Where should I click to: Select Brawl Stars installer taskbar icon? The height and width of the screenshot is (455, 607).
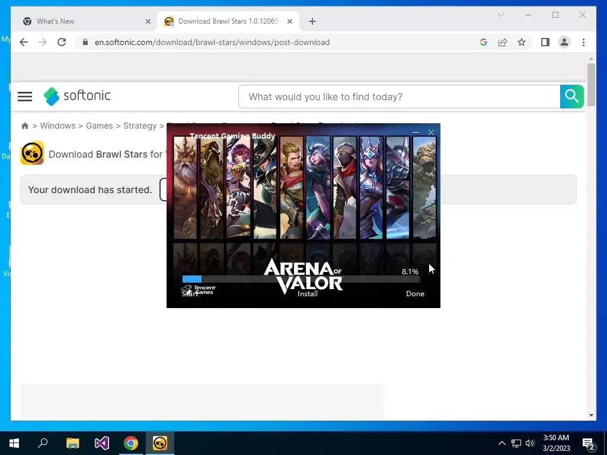160,443
